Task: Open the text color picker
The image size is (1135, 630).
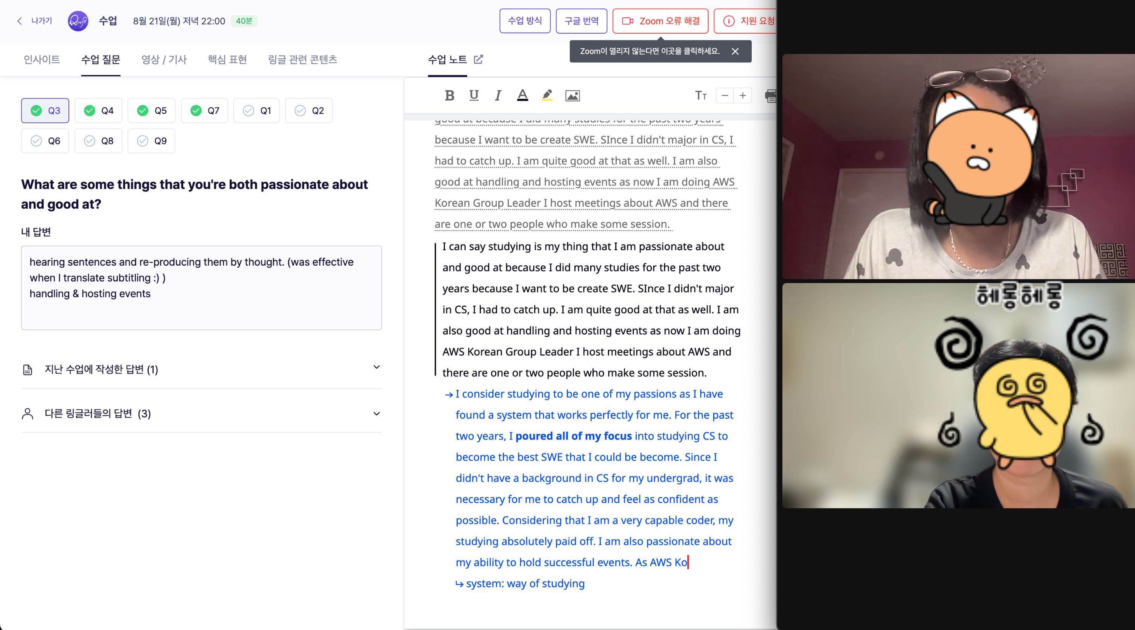Action: 522,96
